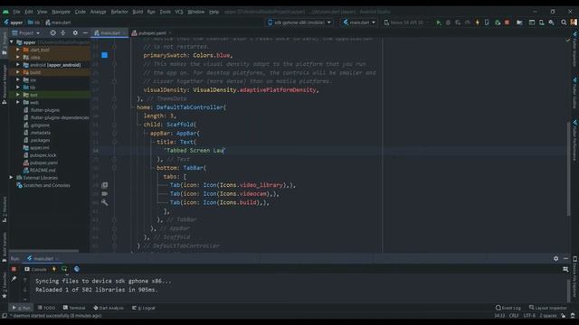This screenshot has width=579, height=325.
Task: Open the device selector dropdown sdk gphone x86
Action: pos(299,23)
